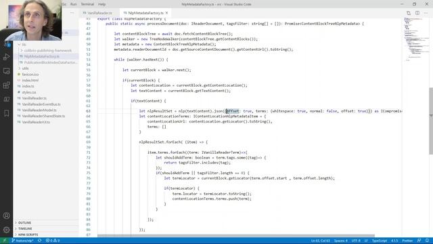433x244 pixels.
Task: Expand the NPM SCRIPTS section
Action: tap(28, 235)
